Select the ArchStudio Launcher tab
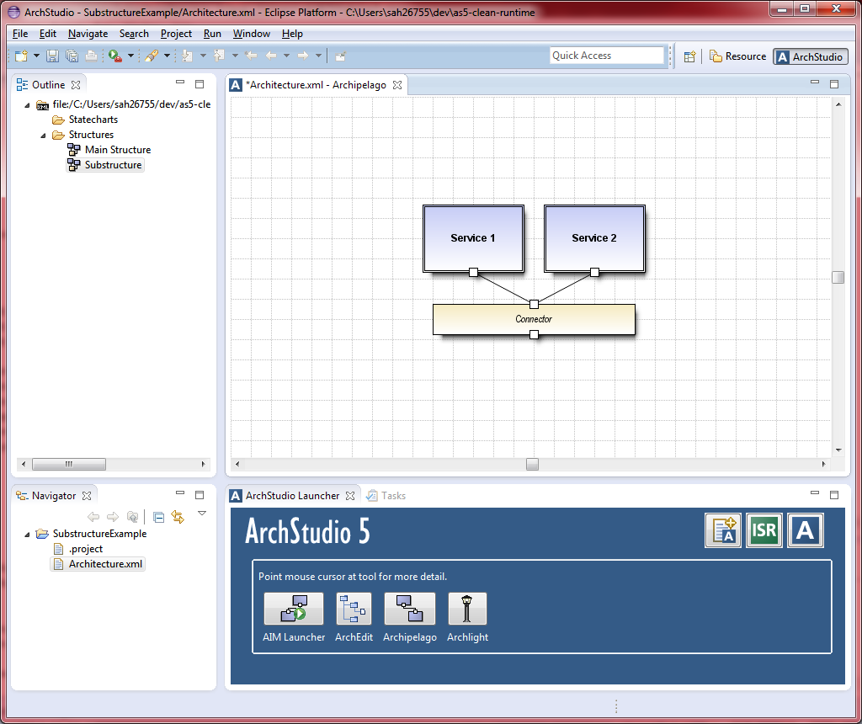 pyautogui.click(x=292, y=495)
